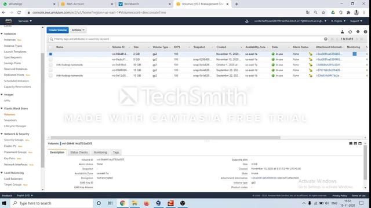Open the help question mark icon above table
The height and width of the screenshot is (208, 371).
click(365, 32)
